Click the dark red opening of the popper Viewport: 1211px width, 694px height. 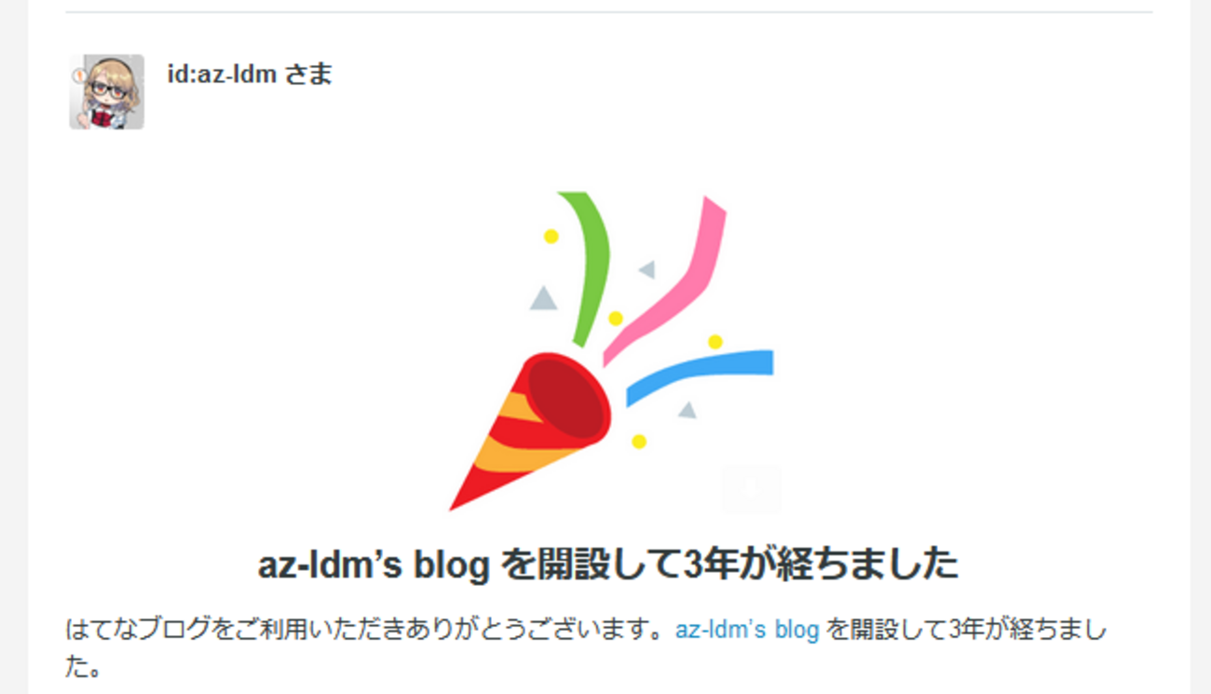point(566,397)
